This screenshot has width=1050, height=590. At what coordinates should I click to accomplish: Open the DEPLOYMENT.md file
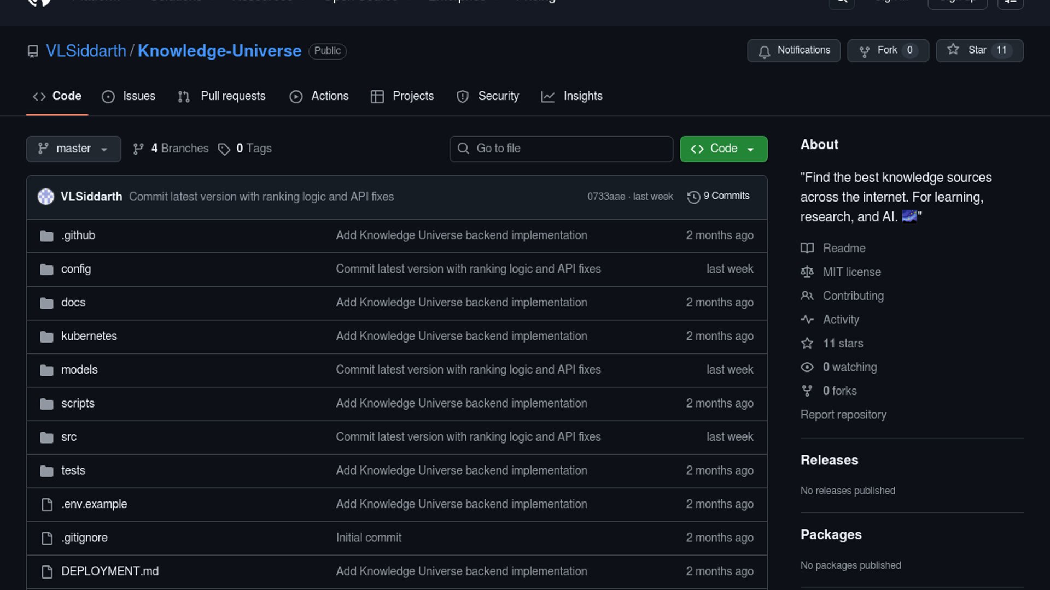pyautogui.click(x=110, y=571)
